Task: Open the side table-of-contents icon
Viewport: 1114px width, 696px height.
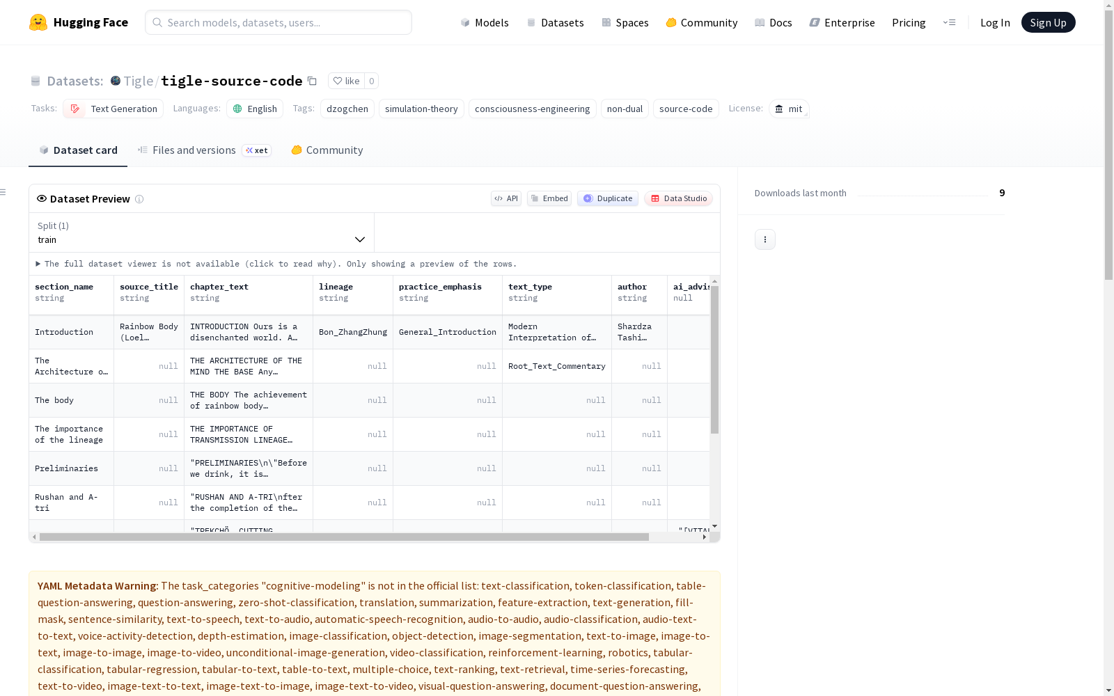Action: pyautogui.click(x=3, y=192)
